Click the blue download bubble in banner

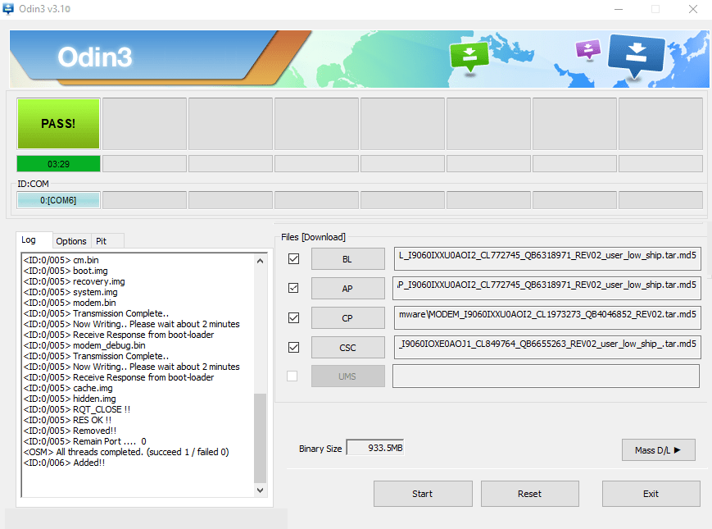click(637, 56)
